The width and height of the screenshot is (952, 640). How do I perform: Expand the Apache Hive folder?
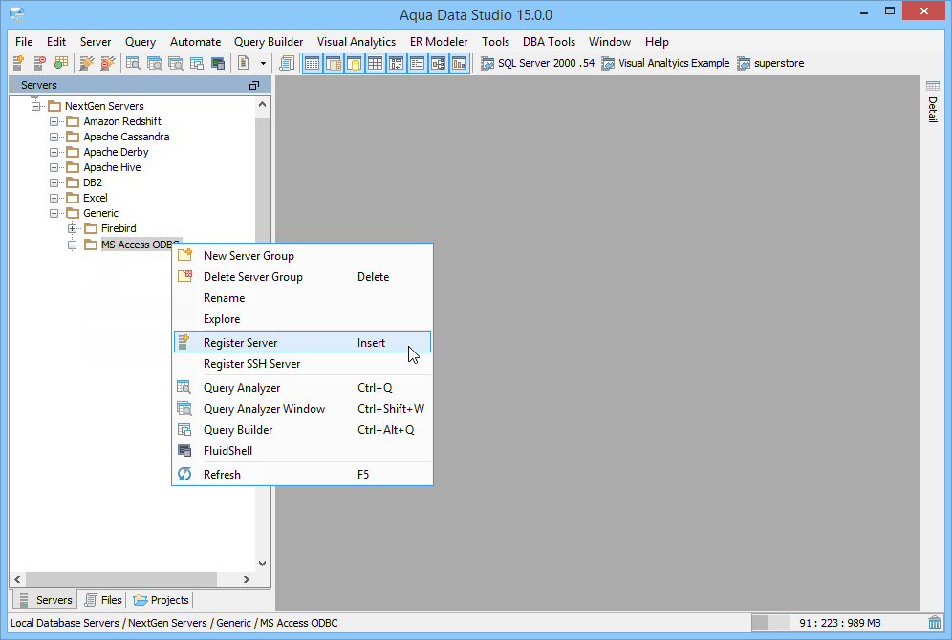[54, 167]
